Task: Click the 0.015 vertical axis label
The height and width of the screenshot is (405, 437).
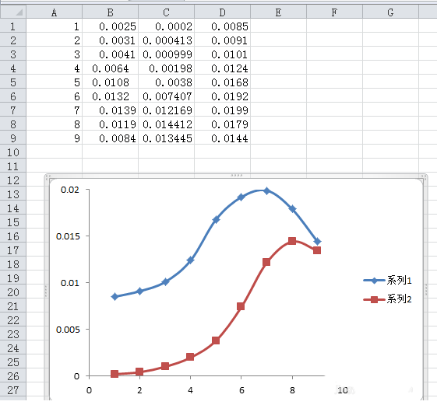Action: click(x=68, y=236)
